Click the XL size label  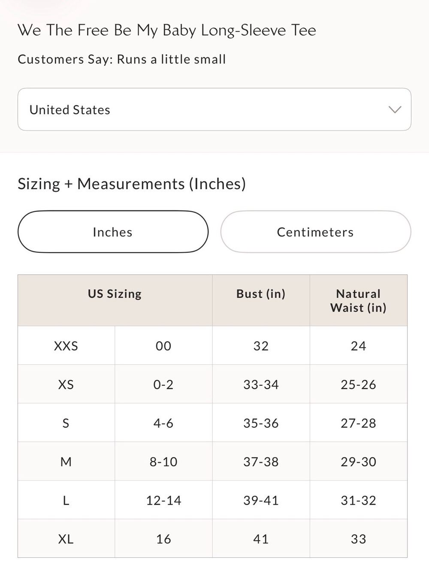coord(66,539)
